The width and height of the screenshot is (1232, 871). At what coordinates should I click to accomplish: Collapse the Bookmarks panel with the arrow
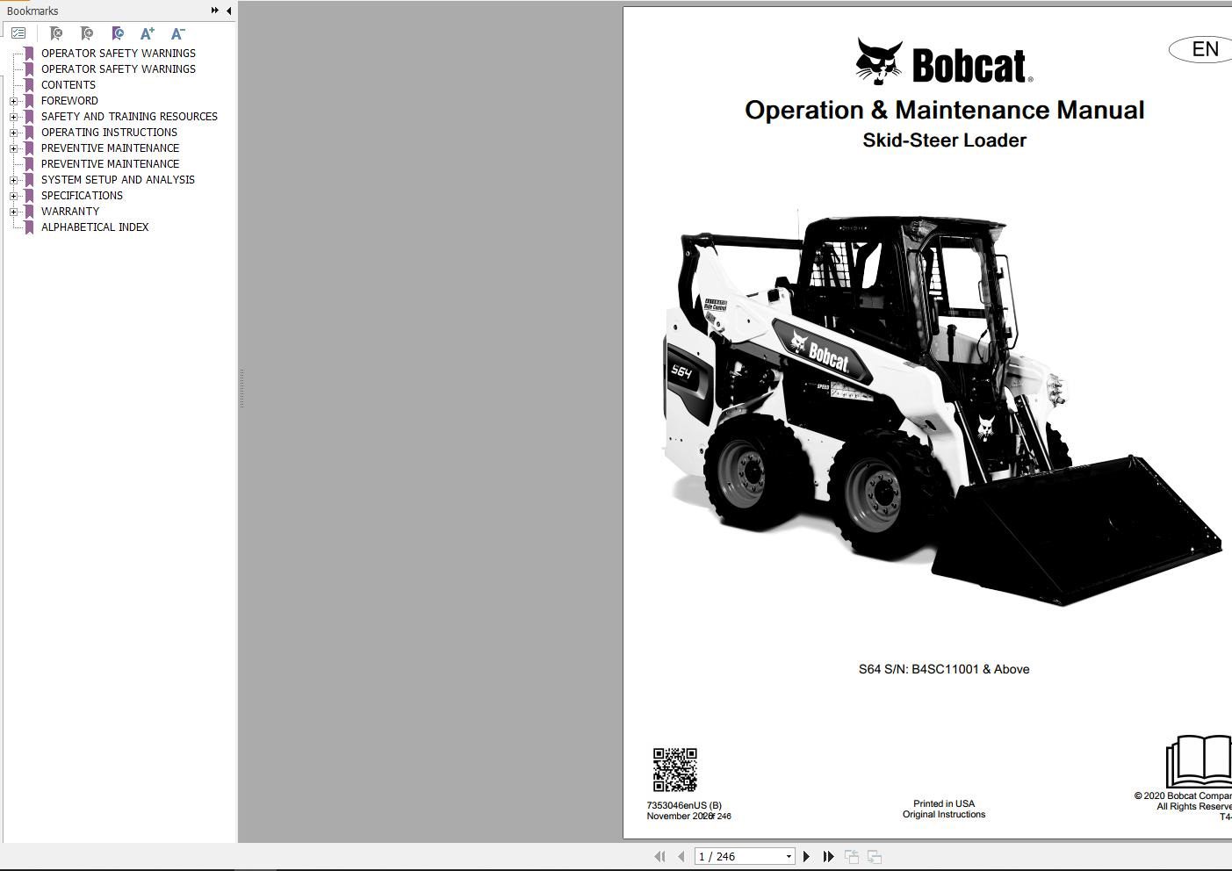tap(227, 11)
